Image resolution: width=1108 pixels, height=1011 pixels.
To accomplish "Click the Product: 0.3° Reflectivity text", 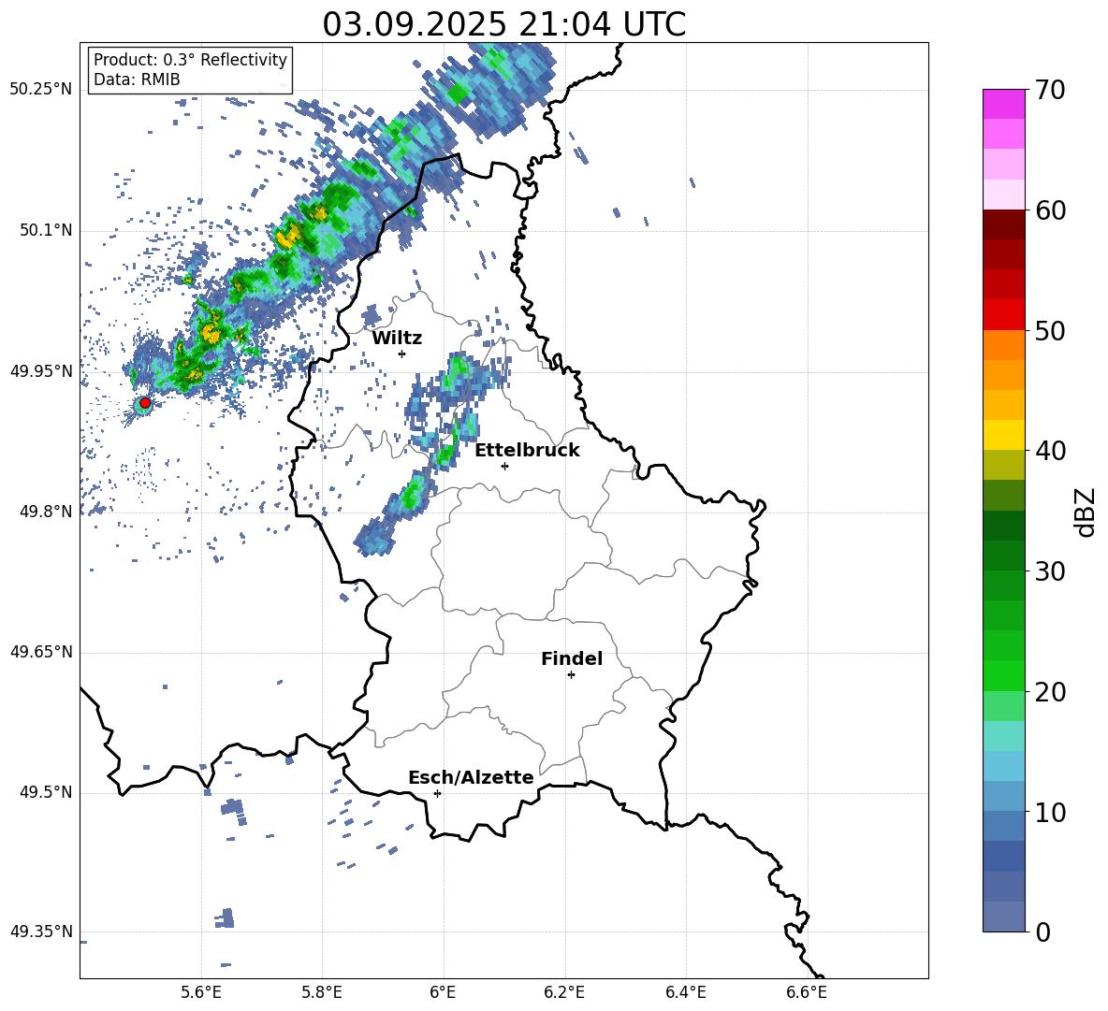I will pos(190,60).
